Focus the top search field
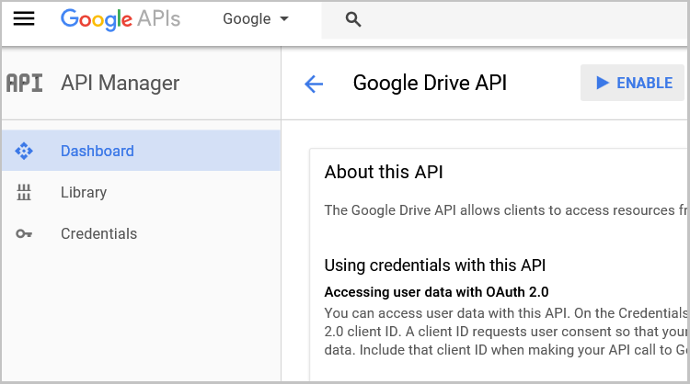Viewport: 690px width, 384px height. [x=504, y=20]
